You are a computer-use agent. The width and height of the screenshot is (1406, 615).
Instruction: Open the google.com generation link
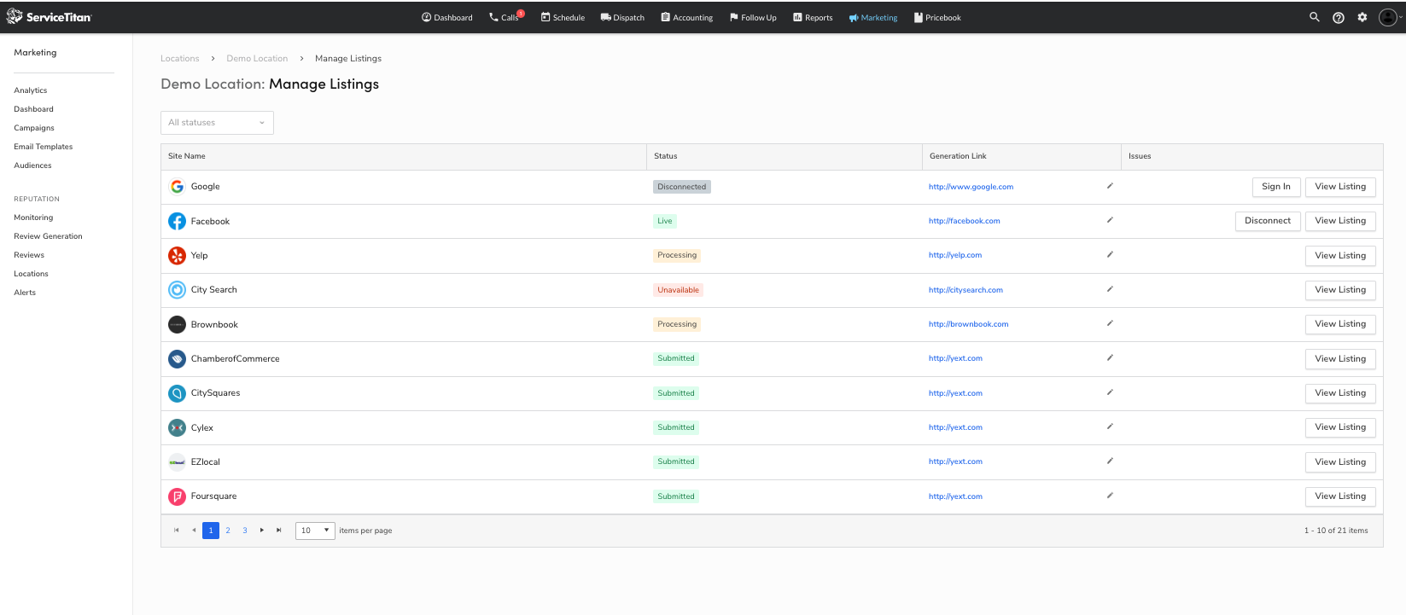point(971,187)
